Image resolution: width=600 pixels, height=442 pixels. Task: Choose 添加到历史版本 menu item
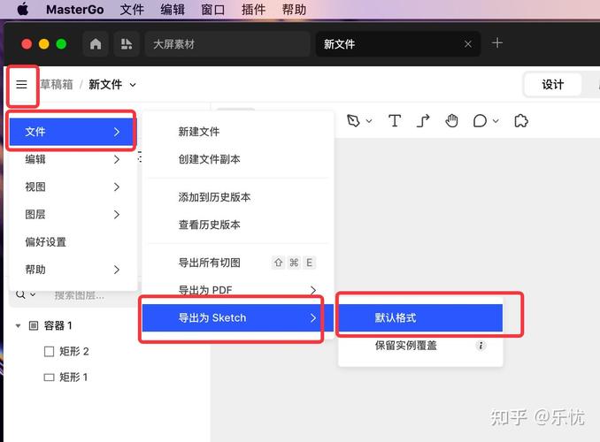238,197
